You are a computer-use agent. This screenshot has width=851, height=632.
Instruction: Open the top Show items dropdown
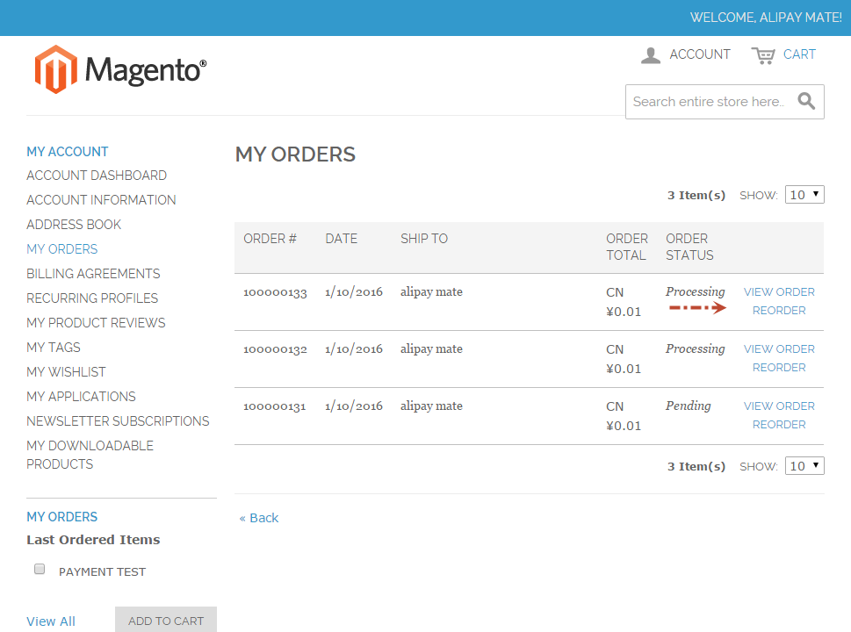(x=804, y=195)
